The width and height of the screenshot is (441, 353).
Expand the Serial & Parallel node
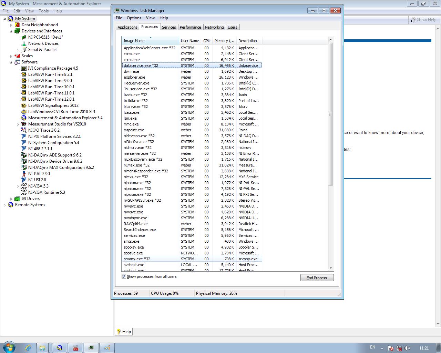tap(18, 50)
